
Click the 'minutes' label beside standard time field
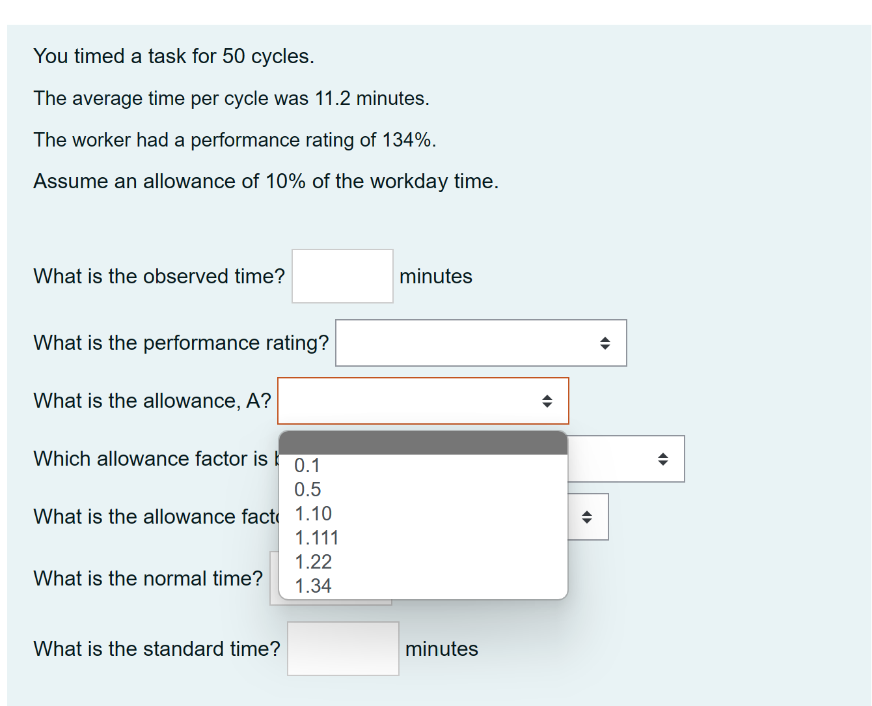[442, 649]
